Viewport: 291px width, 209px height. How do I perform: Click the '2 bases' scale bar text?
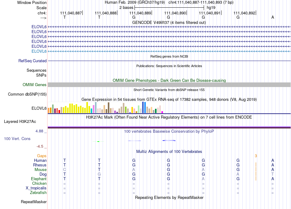click(126, 8)
